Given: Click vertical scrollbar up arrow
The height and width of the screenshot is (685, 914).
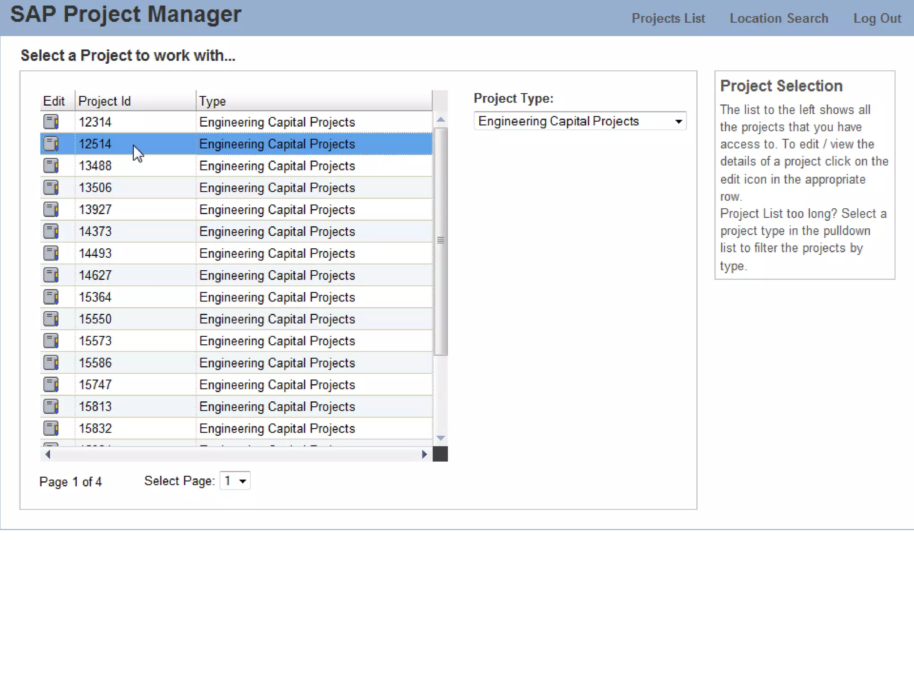Looking at the screenshot, I should point(440,120).
